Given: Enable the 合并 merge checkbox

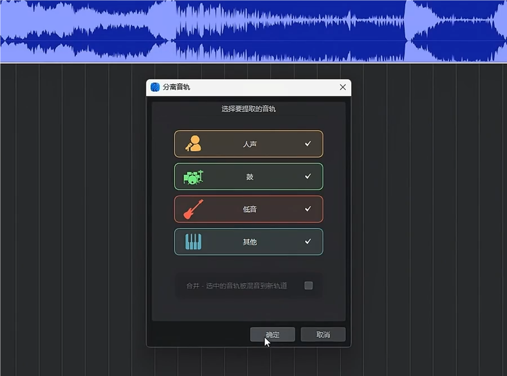Looking at the screenshot, I should click(309, 286).
